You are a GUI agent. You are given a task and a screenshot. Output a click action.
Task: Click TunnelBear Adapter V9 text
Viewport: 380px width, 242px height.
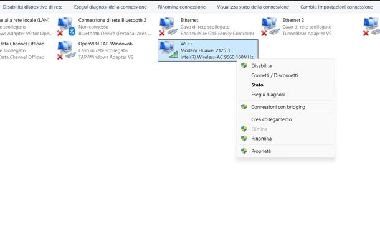[307, 34]
